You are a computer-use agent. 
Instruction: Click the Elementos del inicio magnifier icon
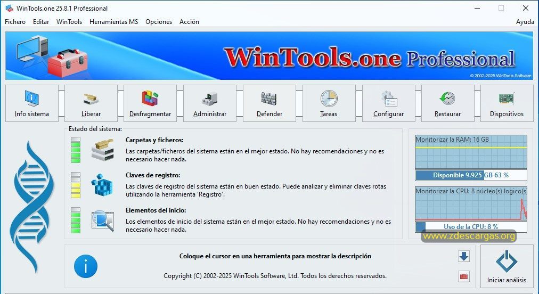[x=102, y=220]
